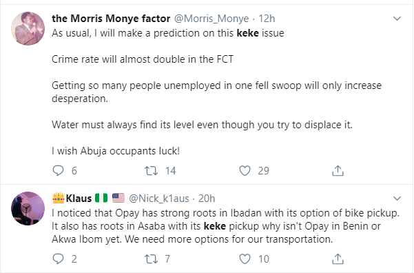414x273 pixels.
Task: Reply to Morris Monye's keke tweet
Action: coord(58,171)
